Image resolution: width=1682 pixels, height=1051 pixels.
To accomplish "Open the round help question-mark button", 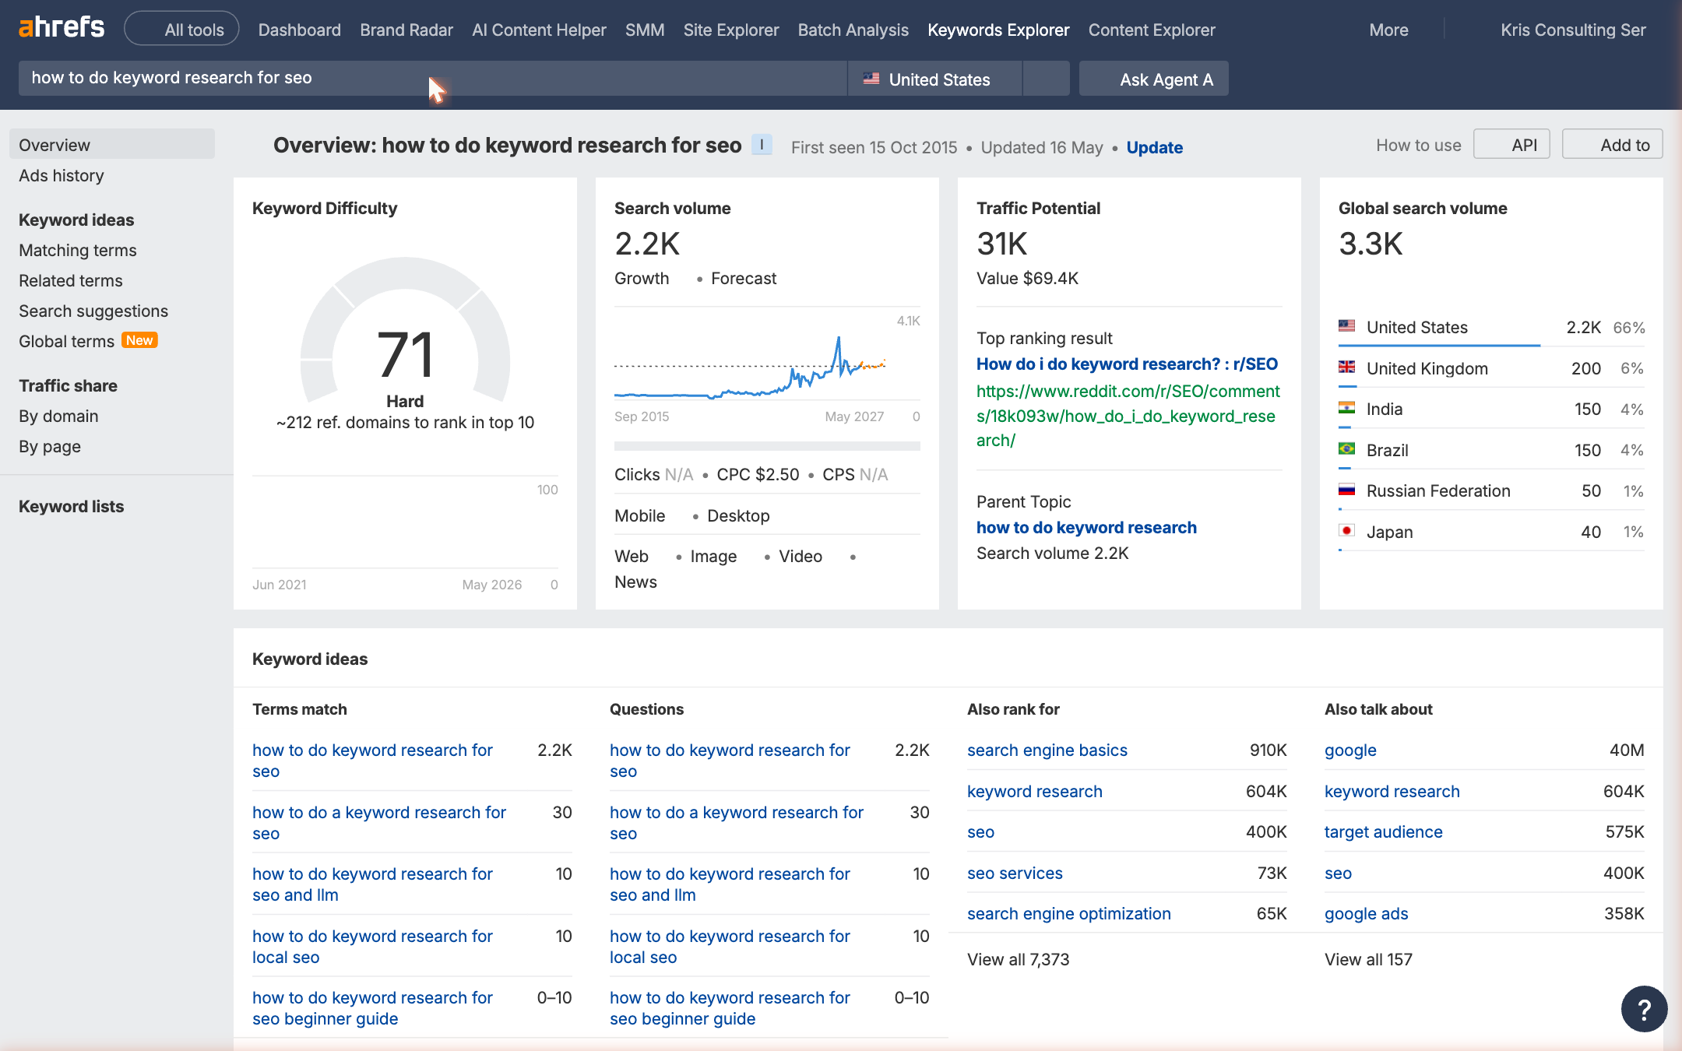I will 1644,1009.
